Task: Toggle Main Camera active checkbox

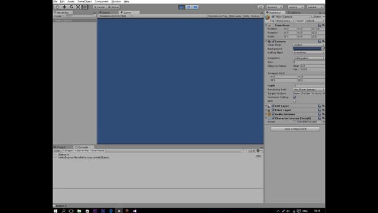Action: [x=273, y=17]
